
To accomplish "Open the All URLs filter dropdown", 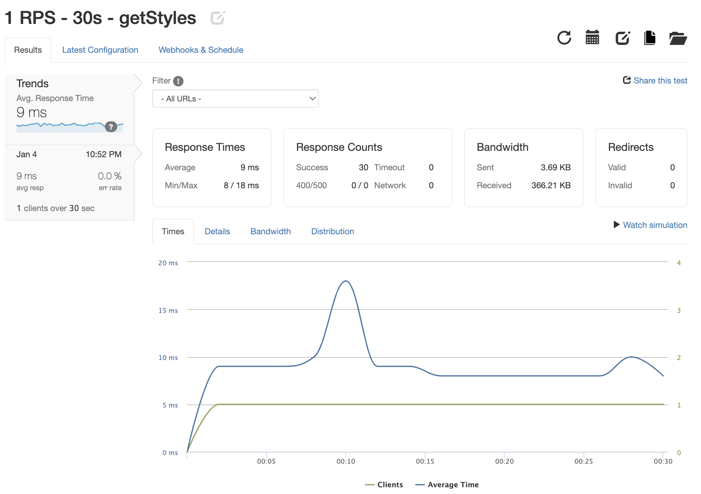I will 235,98.
